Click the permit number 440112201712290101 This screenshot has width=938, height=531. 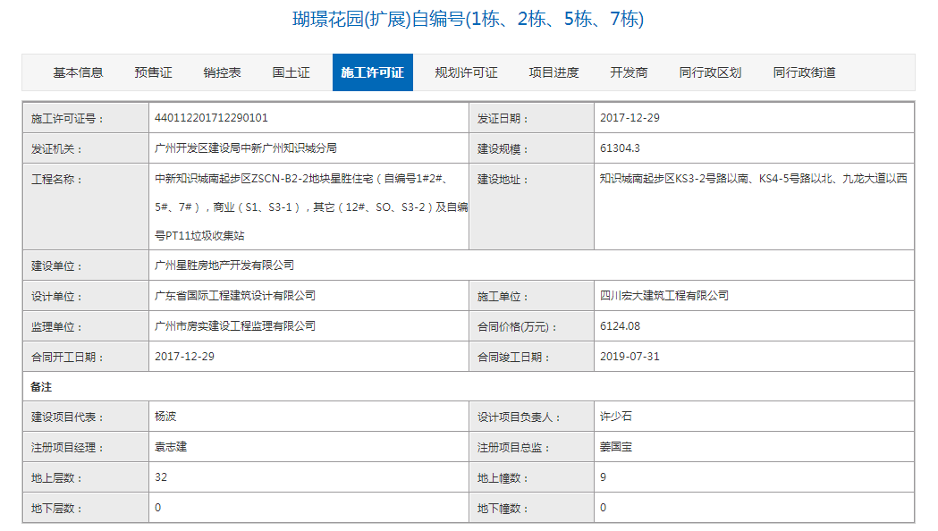(x=211, y=118)
